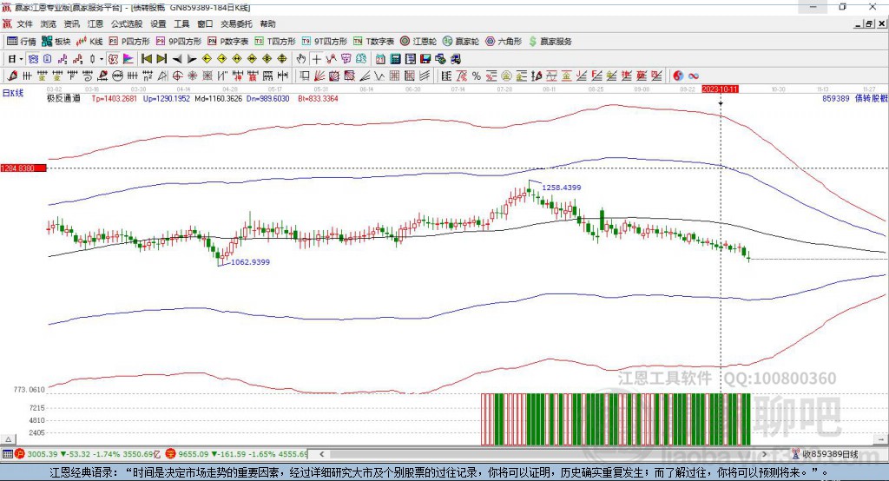Screen dimensions: 889x481
Task: Expand the 日 period dropdown arrow
Action: [x=21, y=59]
